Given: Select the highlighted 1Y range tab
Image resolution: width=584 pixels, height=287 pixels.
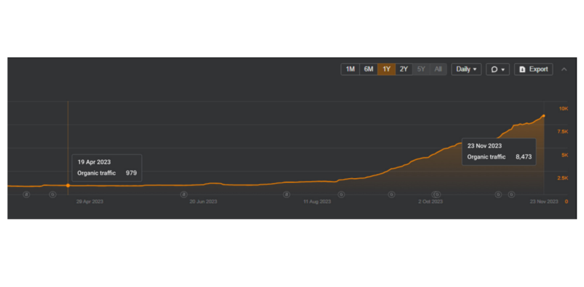Looking at the screenshot, I should point(386,69).
